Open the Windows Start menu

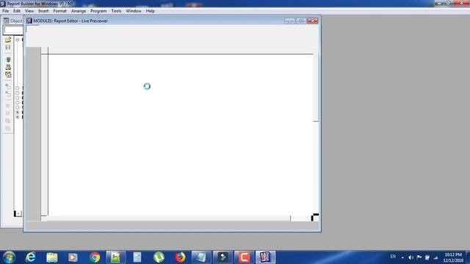[9, 257]
